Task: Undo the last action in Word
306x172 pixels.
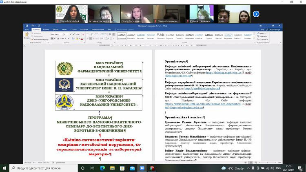Action: (x=32, y=26)
